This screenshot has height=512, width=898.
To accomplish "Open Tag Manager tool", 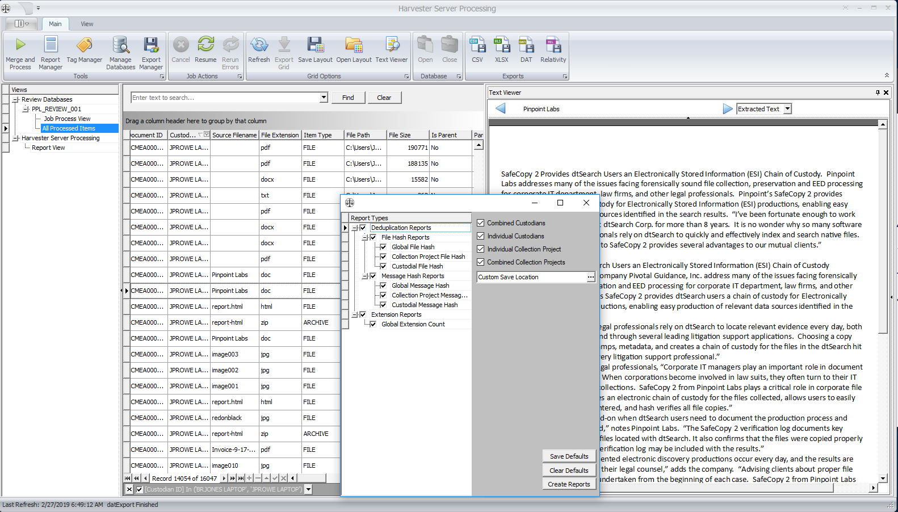I will click(x=84, y=49).
